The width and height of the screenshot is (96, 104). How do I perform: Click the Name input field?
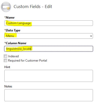[x=49, y=23]
